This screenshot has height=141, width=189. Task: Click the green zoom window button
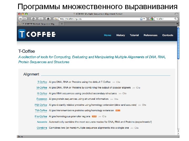click(x=26, y=14)
